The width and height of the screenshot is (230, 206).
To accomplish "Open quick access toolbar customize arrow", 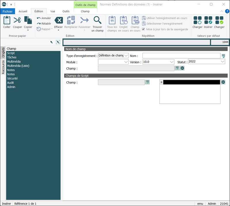I will (11, 5).
